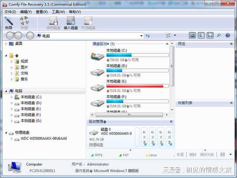This screenshot has height=178, width=237.
Task: Click the drive list horizontal scrollbar
Action: coord(129,115)
